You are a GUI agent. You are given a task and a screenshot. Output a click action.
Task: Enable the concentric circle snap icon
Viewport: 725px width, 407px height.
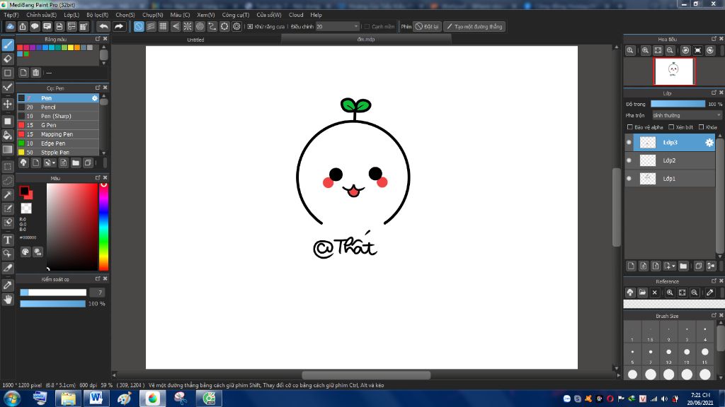(x=200, y=26)
